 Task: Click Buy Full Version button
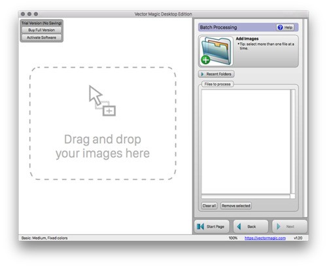41,30
